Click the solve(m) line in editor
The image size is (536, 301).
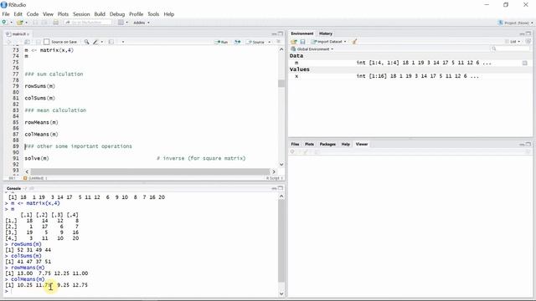[x=37, y=158]
